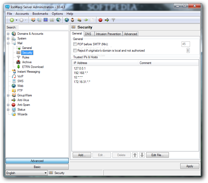The image size is (208, 183).
Task: Click the Web globe tree icon
Action: click(x=14, y=86)
